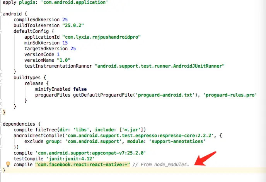Collapse the androidTestCompile block fold marker
The width and height of the screenshot is (266, 182).
click(1, 136)
